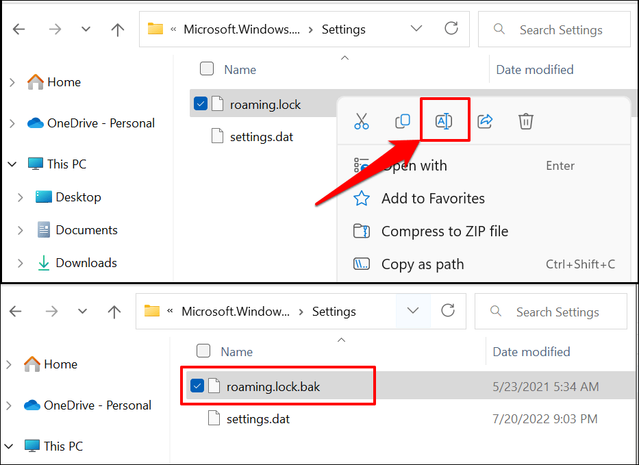Toggle select-all checkbox beside Name in top window
The height and width of the screenshot is (465, 639).
click(x=207, y=68)
